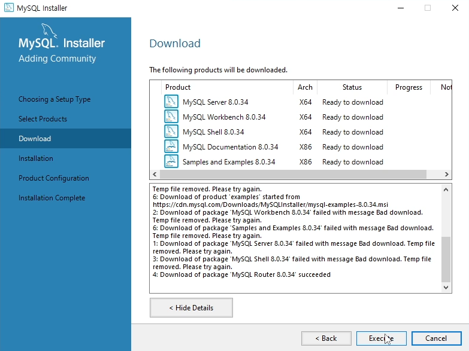Close the MySQL Installer window
This screenshot has width=469, height=351.
coord(455,8)
